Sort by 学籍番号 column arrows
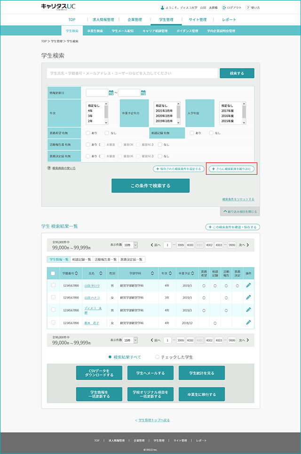This screenshot has height=454, width=301. click(77, 273)
